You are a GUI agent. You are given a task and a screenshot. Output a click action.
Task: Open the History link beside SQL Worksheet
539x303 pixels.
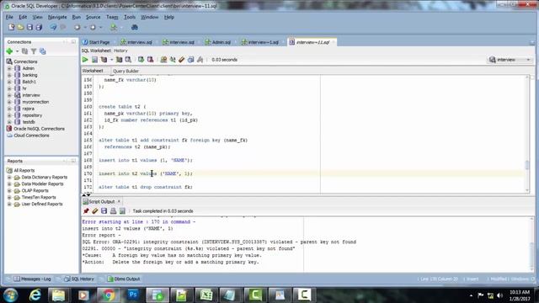[x=120, y=50]
